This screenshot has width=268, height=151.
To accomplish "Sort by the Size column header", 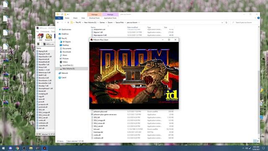I will (165, 27).
